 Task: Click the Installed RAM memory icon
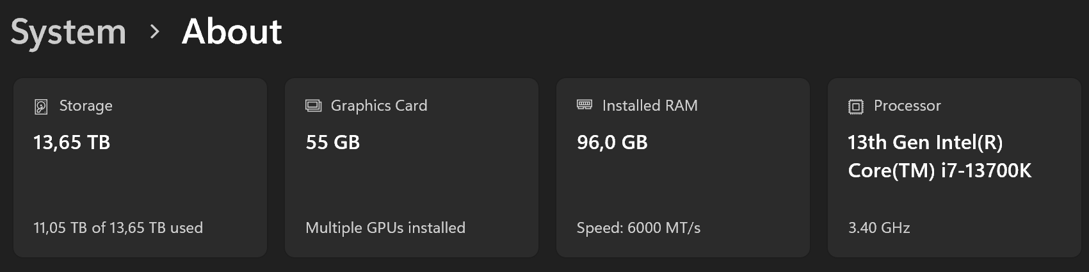point(585,105)
